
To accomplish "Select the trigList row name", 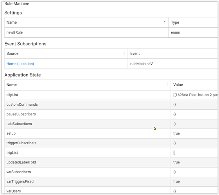I will pyautogui.click(x=12, y=152).
